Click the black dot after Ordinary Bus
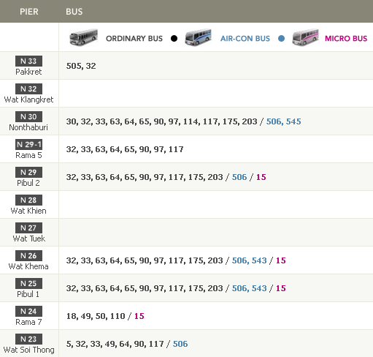 [174, 39]
